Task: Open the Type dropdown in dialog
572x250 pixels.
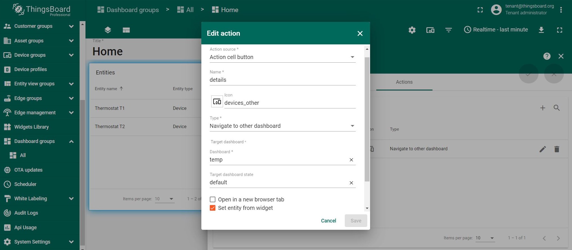Action: click(283, 126)
